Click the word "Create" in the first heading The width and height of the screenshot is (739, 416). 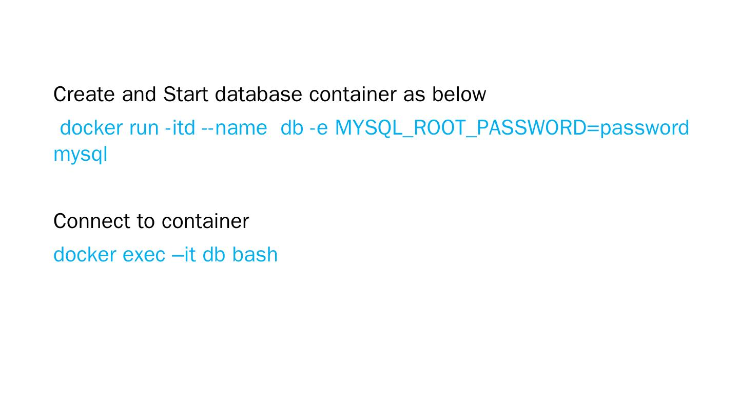[84, 94]
